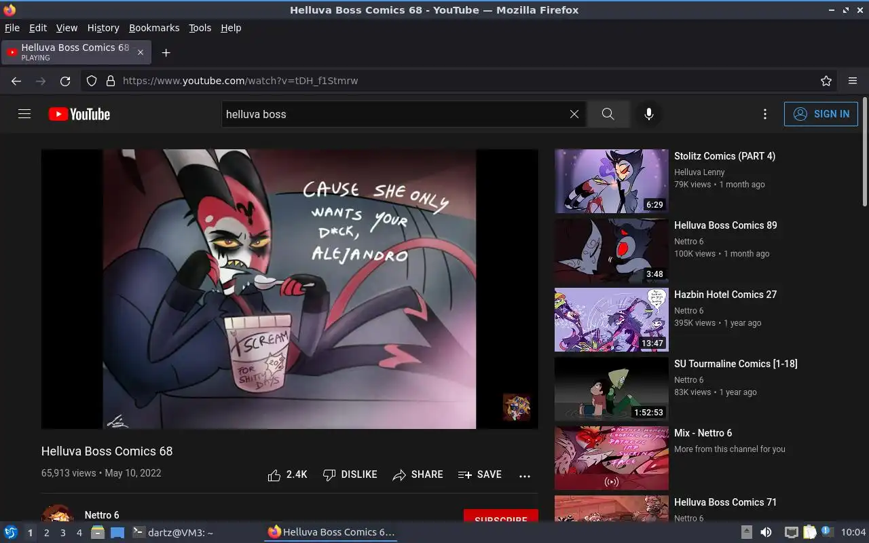This screenshot has height=543, width=869.
Task: Open tracking protection shield icon
Action: pos(92,81)
